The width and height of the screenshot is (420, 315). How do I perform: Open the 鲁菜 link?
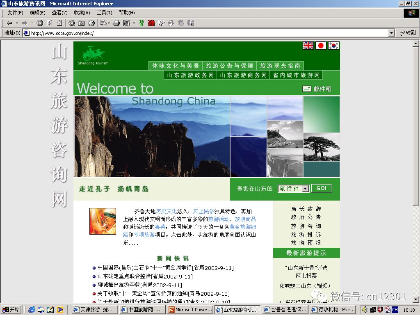tap(160, 227)
